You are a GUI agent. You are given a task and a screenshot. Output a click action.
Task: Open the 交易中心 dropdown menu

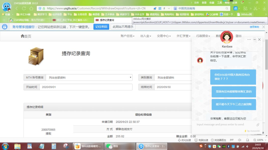(164, 36)
